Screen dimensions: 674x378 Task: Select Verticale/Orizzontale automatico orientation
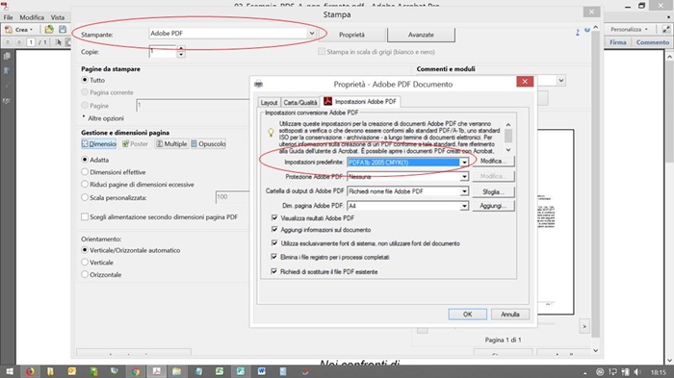tap(85, 250)
